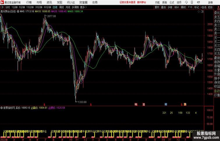
Task: Open the 版面 menu
Action: (165, 2)
